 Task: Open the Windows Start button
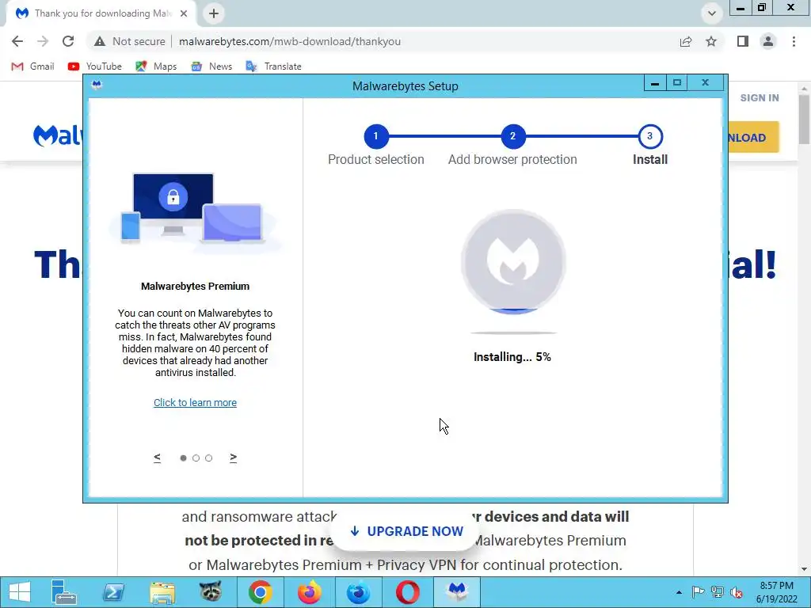click(x=19, y=592)
